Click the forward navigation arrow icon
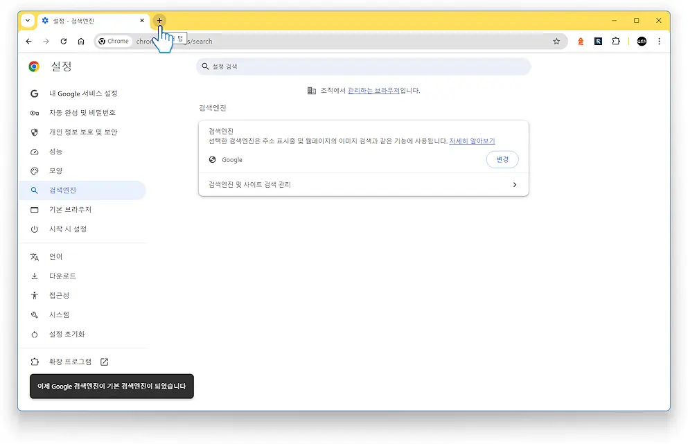The height and width of the screenshot is (444, 688). click(x=46, y=42)
